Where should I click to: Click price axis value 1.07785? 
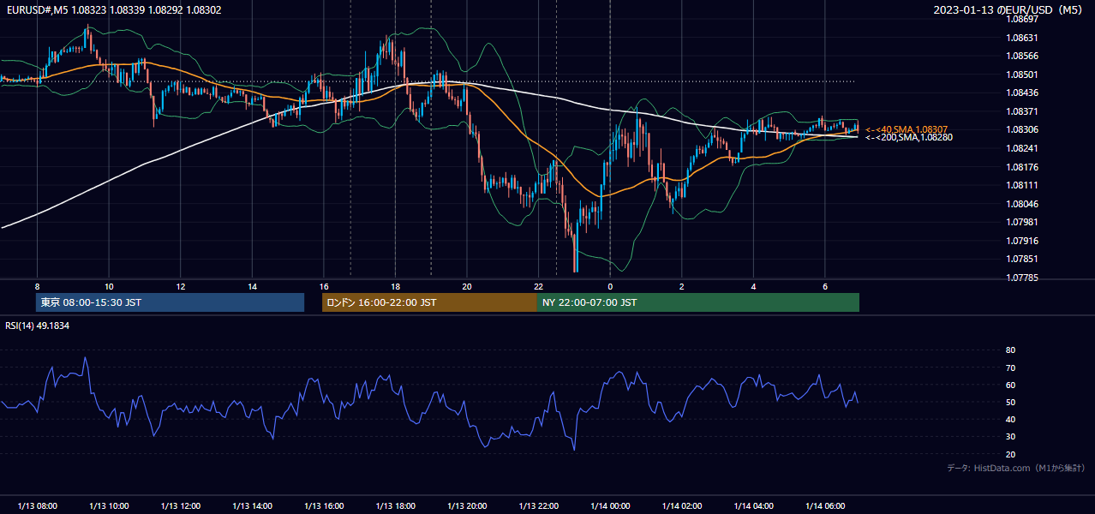click(x=1022, y=278)
